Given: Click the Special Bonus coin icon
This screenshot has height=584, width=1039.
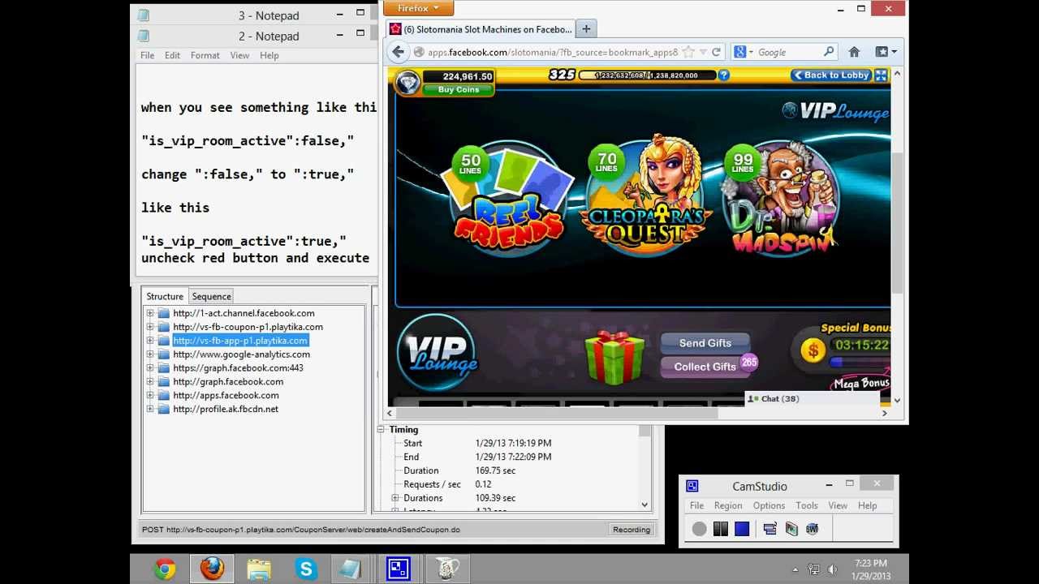Looking at the screenshot, I should tap(813, 350).
